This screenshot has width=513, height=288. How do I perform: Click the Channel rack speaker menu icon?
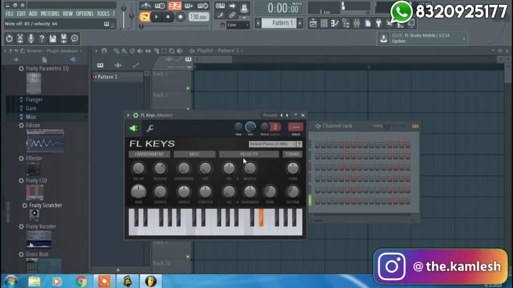318,126
